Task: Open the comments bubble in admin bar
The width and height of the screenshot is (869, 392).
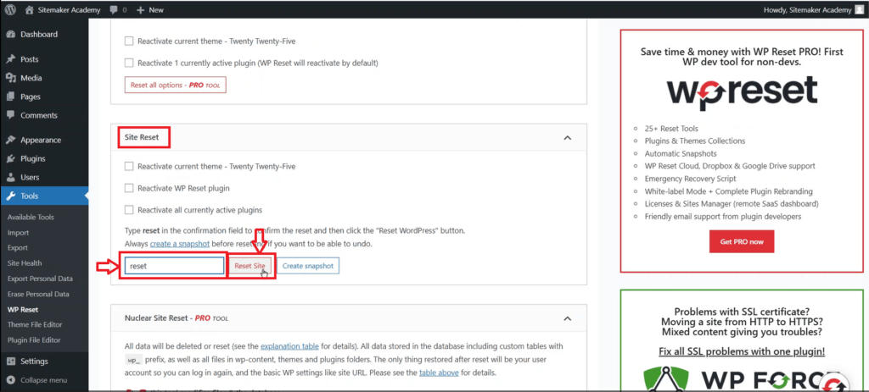Action: [114, 10]
